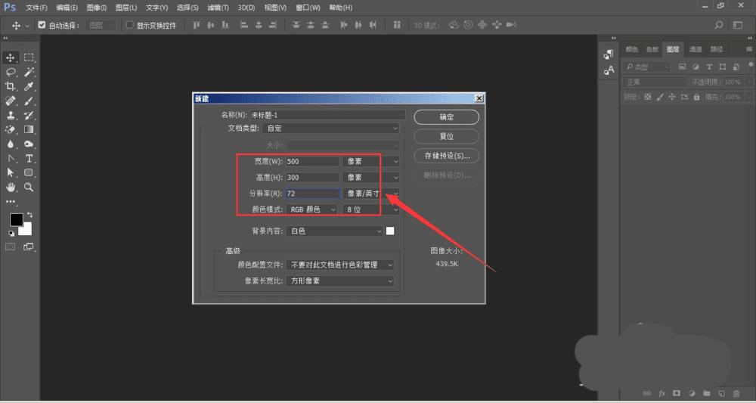The image size is (756, 403).
Task: Select the Gradient tool
Action: pyautogui.click(x=29, y=130)
